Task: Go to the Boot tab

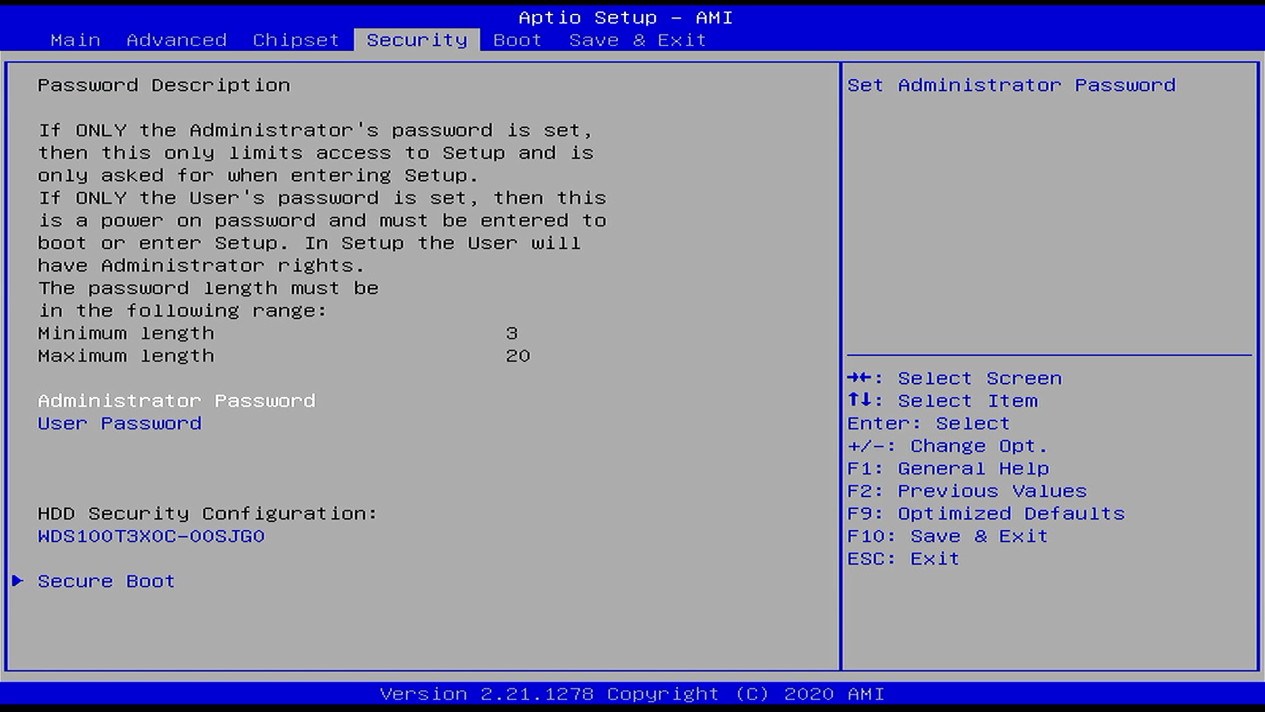Action: (517, 40)
